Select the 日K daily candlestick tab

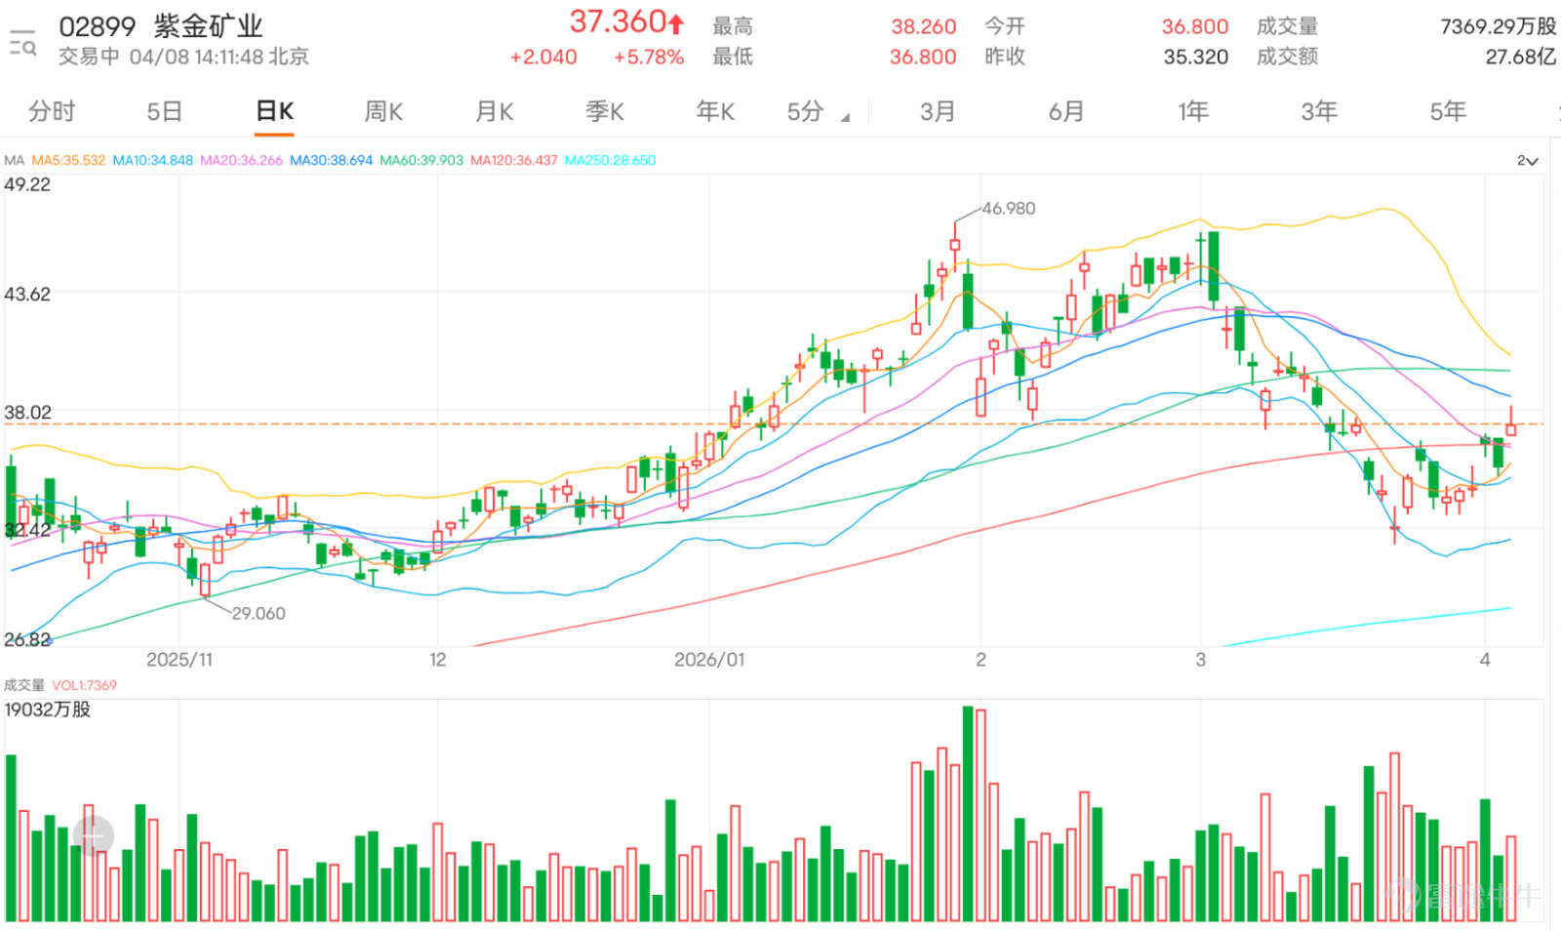[x=274, y=111]
